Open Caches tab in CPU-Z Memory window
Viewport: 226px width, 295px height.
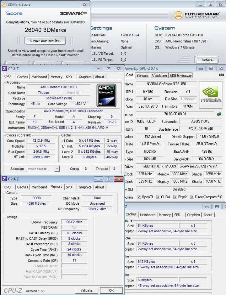coord(23,187)
